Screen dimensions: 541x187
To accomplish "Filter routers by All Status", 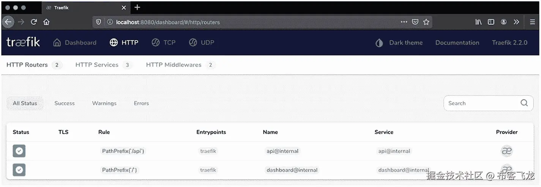I will click(x=25, y=103).
